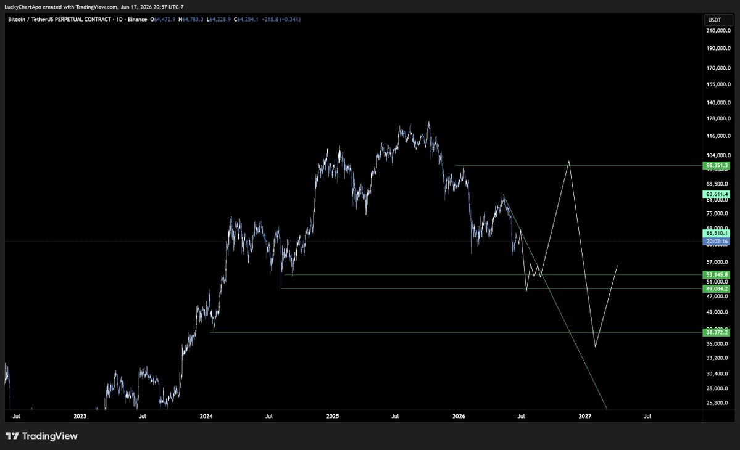Click 190,000.0 on the price axis
Image resolution: width=740 pixels, height=450 pixels.
click(718, 48)
